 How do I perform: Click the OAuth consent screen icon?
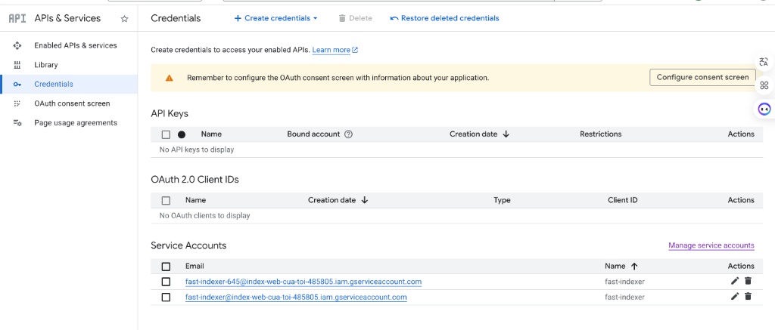pyautogui.click(x=17, y=103)
